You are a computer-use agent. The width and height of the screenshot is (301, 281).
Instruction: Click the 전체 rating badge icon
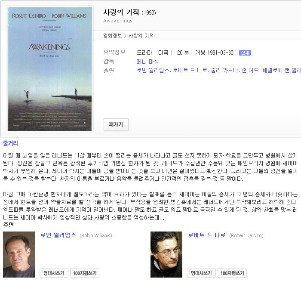(245, 52)
